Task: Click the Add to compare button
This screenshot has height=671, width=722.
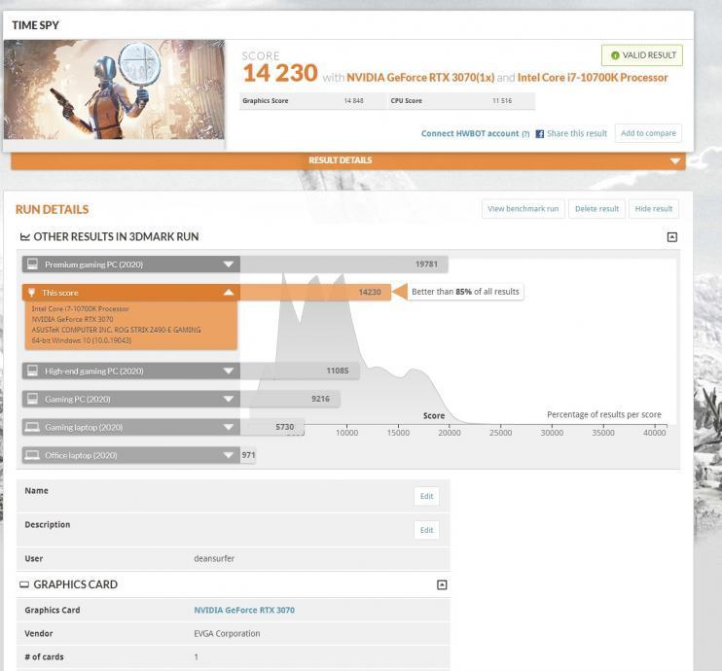Action: (x=648, y=133)
